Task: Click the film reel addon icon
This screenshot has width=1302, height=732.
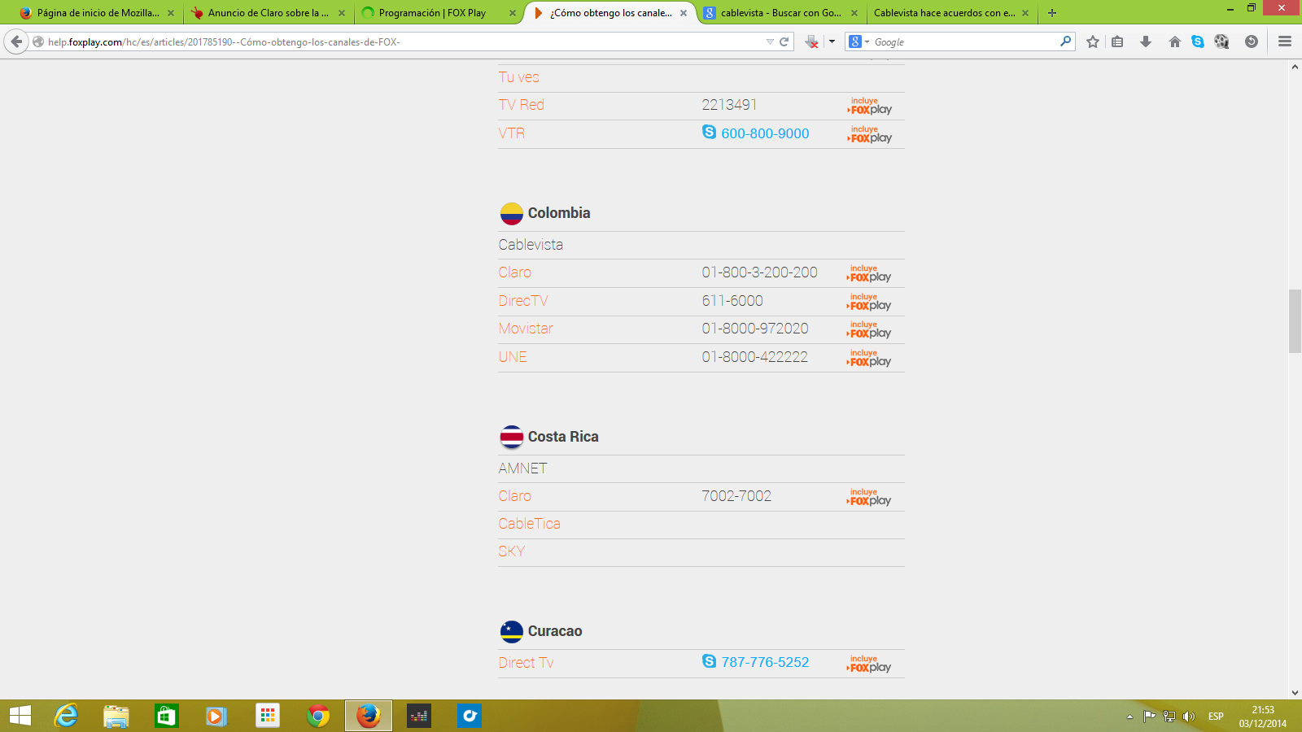Action: (1221, 41)
